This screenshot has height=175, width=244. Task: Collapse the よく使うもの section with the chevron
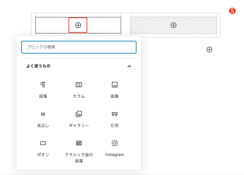pyautogui.click(x=130, y=66)
